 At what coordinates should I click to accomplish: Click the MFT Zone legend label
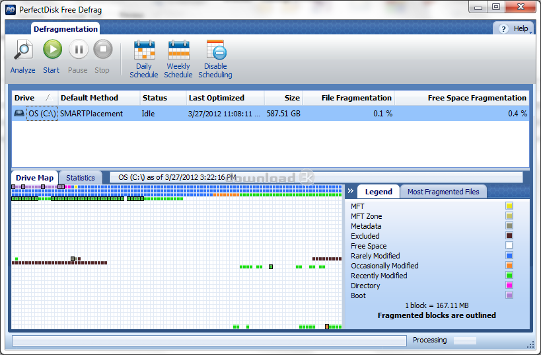click(367, 216)
